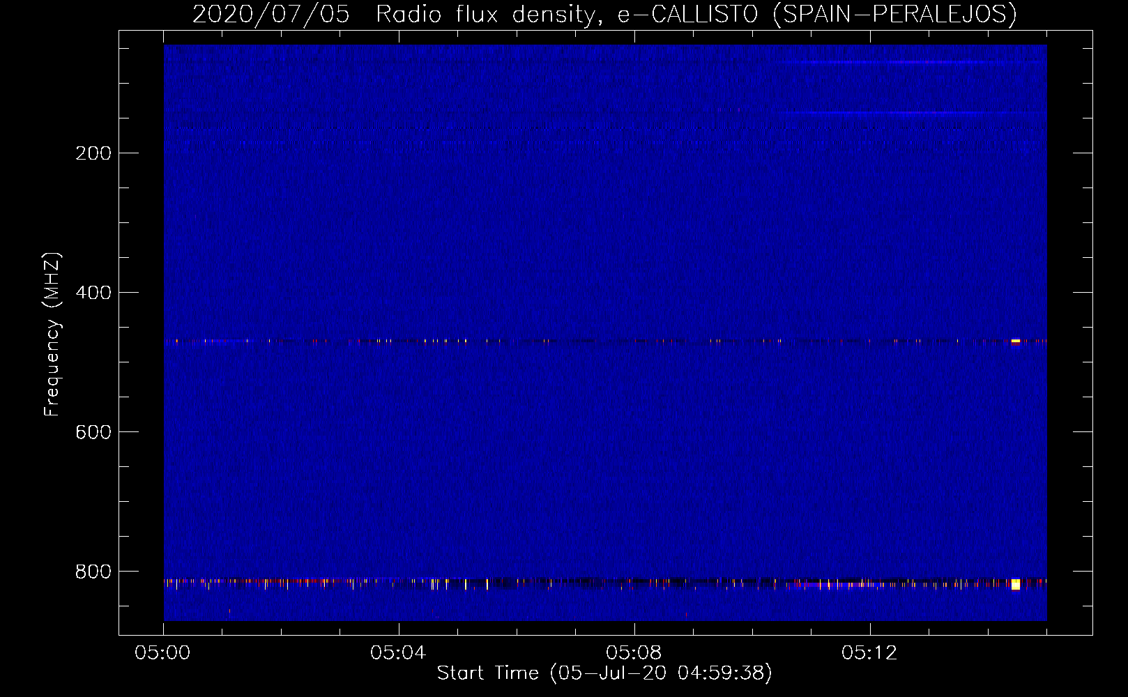The height and width of the screenshot is (697, 1128).
Task: Click the '400' frequency tick label
Action: coord(93,293)
